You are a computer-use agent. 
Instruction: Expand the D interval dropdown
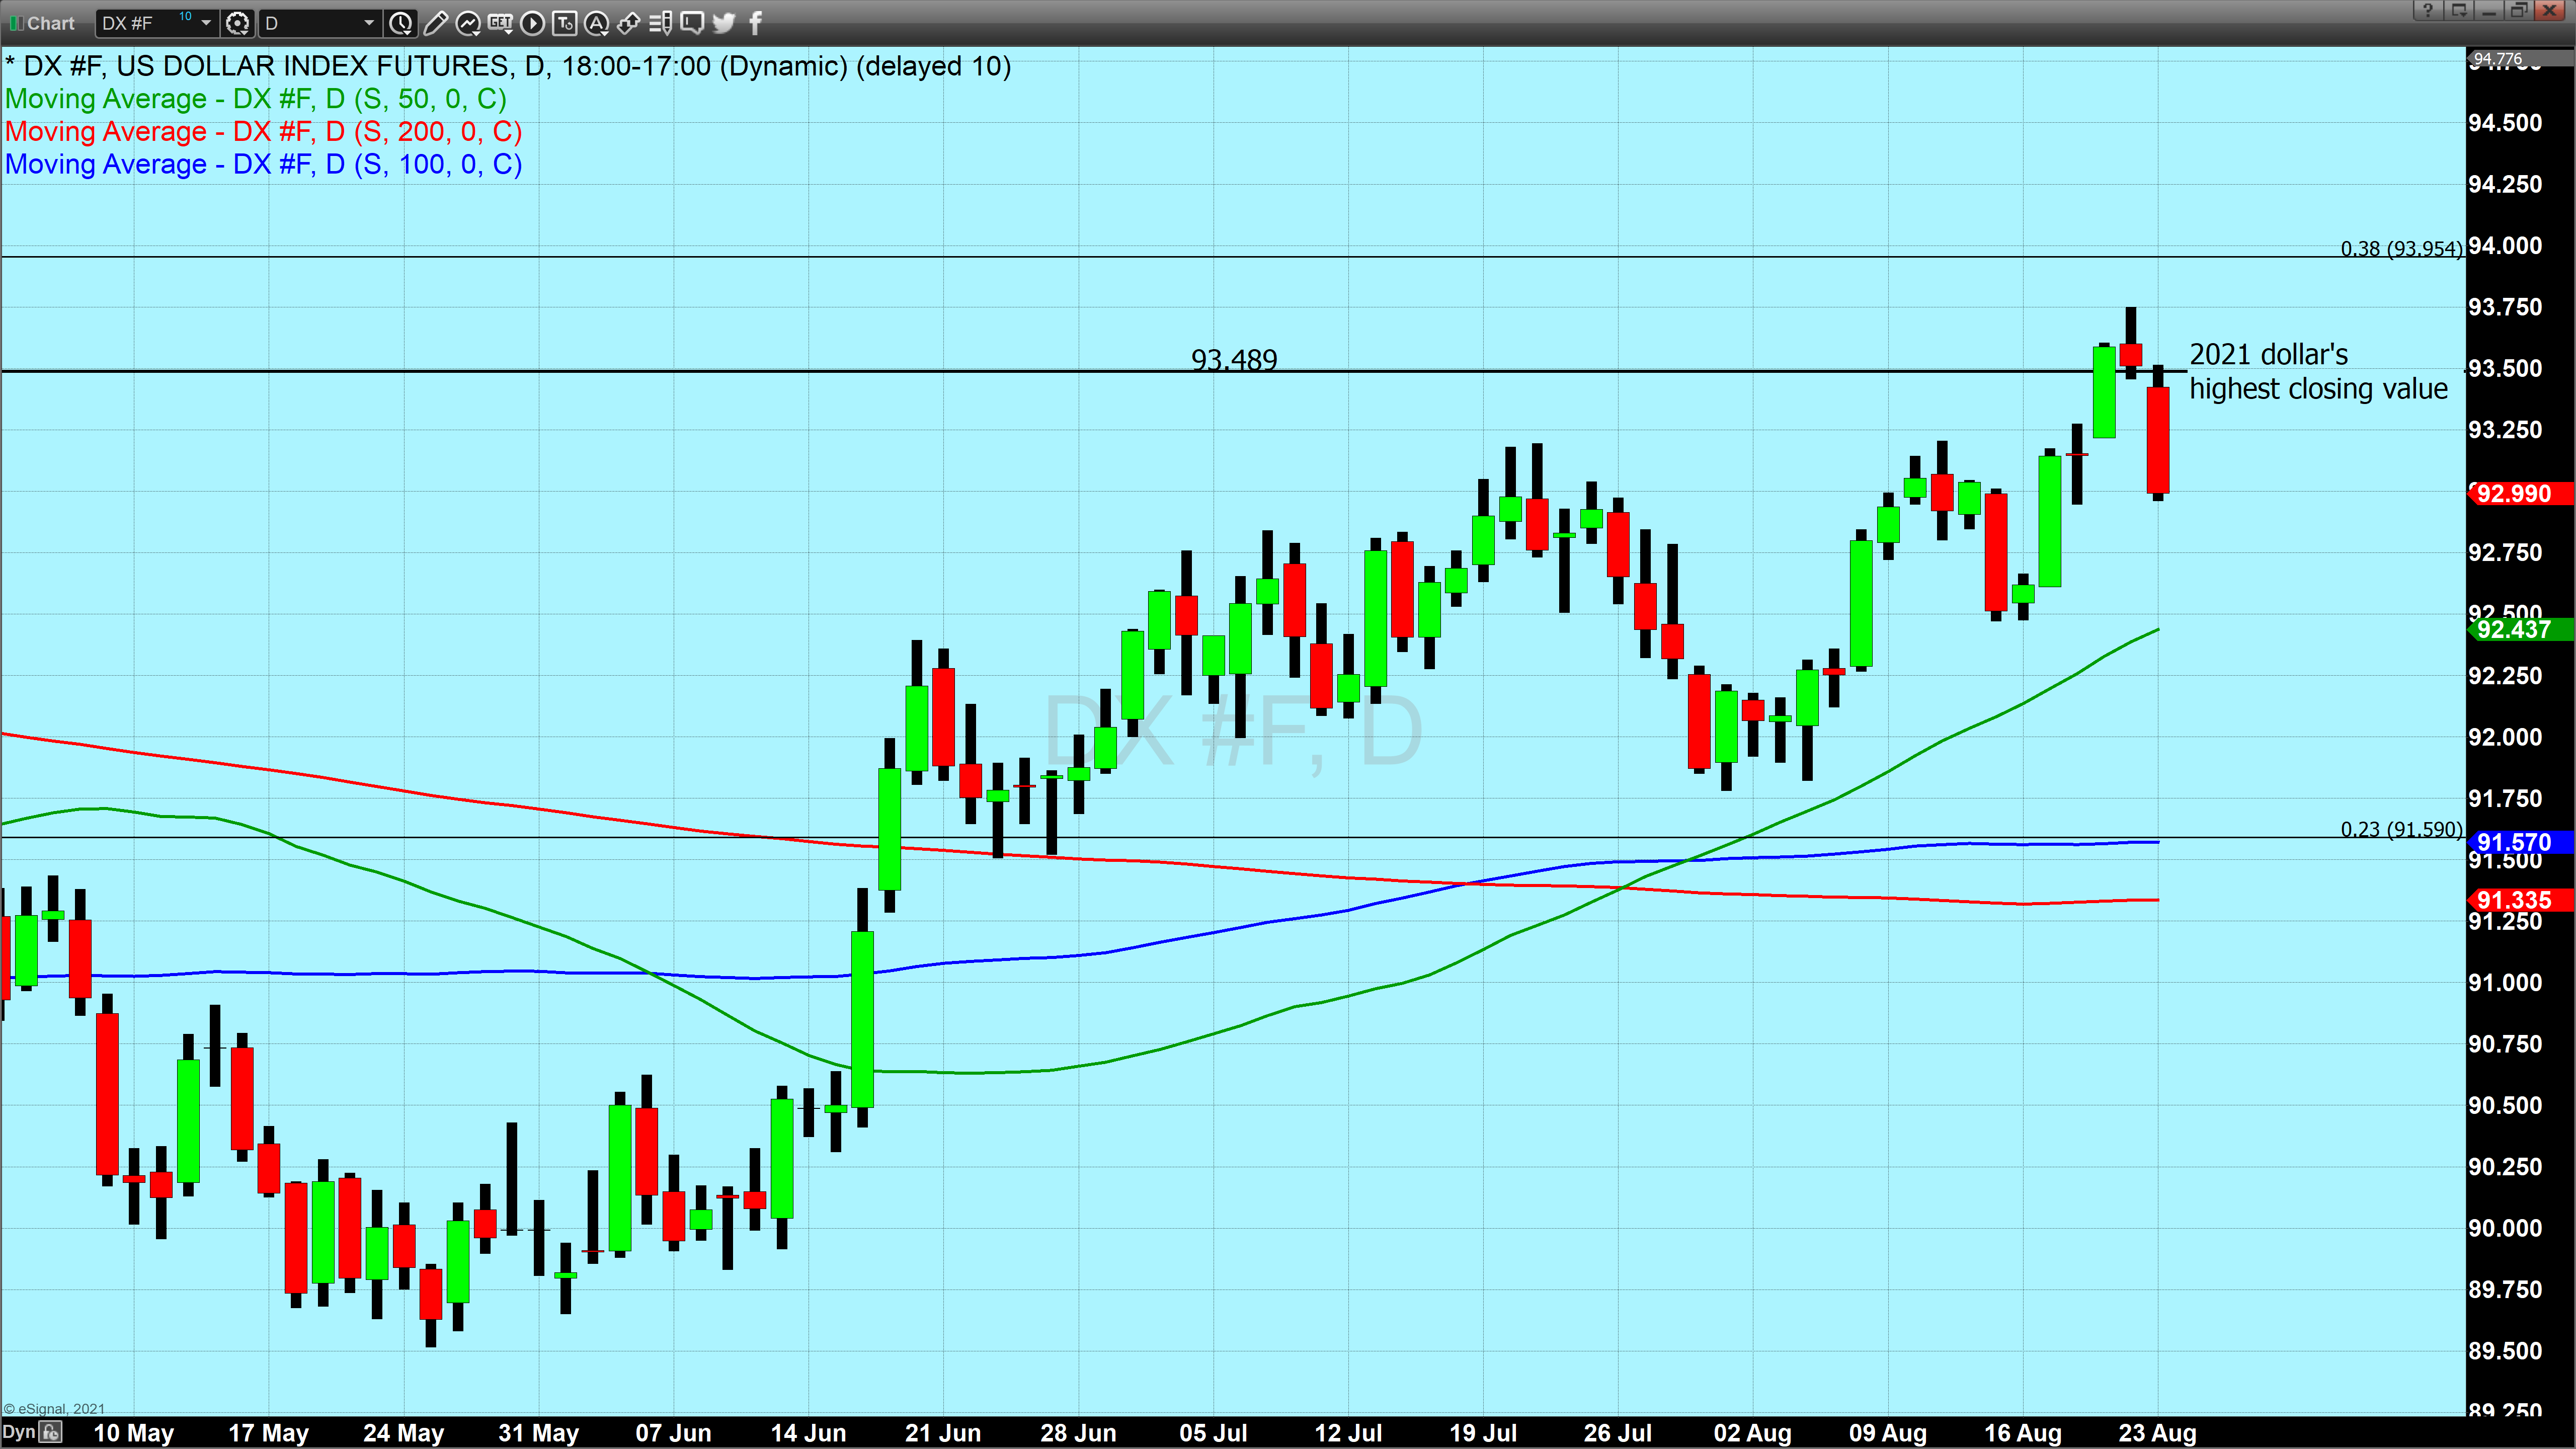tap(368, 22)
